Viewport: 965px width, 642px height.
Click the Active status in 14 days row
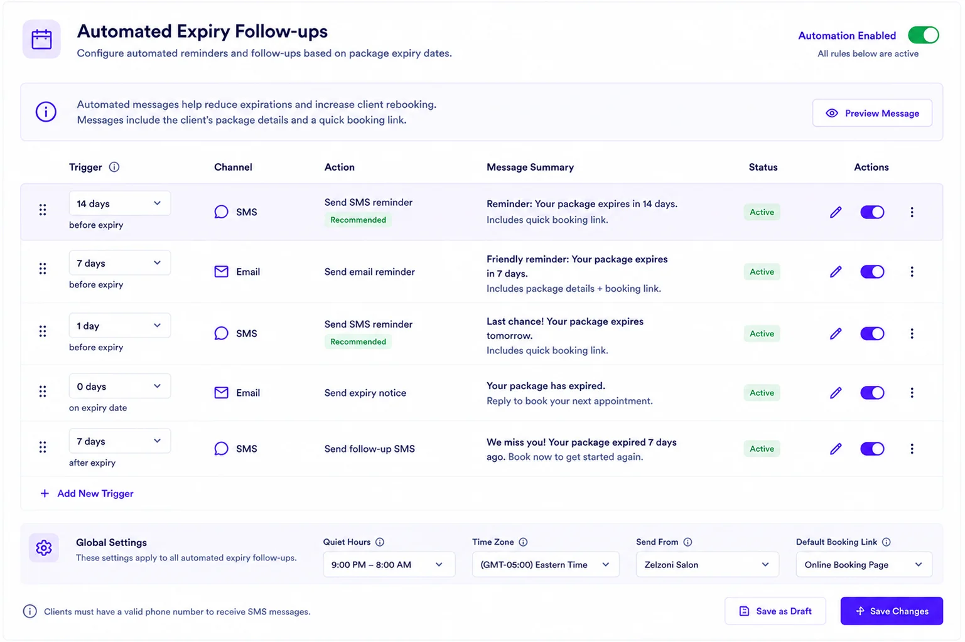(762, 212)
